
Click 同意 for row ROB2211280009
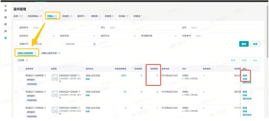coord(245,75)
